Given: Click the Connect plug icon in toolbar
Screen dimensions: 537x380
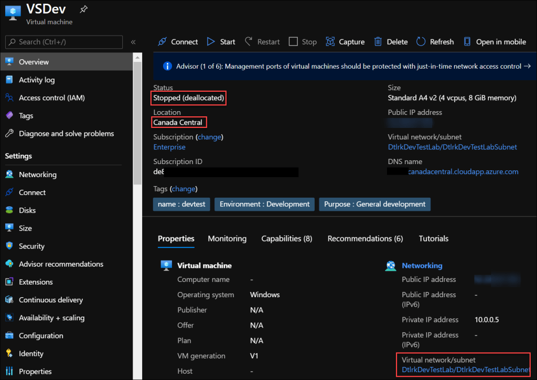Looking at the screenshot, I should pyautogui.click(x=163, y=42).
